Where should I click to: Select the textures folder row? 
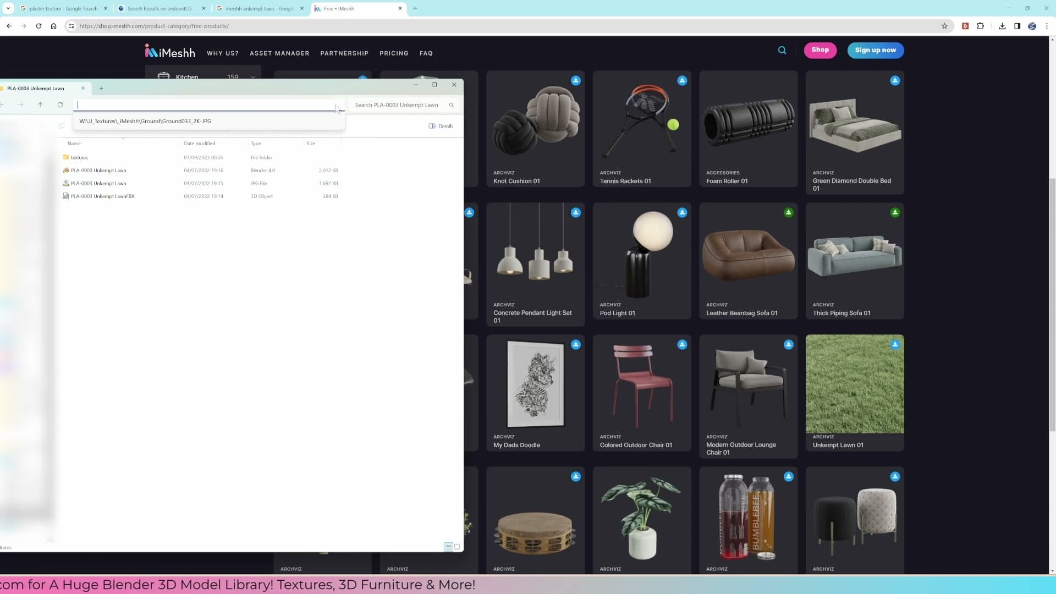point(201,157)
